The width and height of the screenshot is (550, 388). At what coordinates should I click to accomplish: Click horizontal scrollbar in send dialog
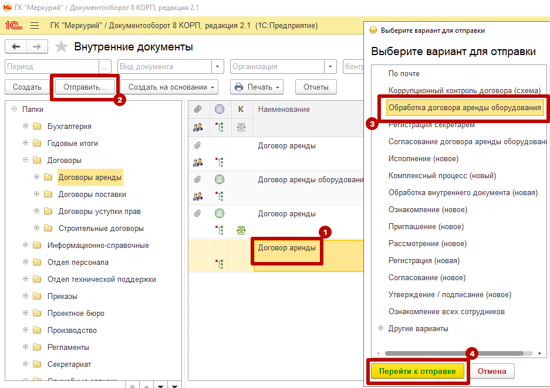tap(454, 353)
